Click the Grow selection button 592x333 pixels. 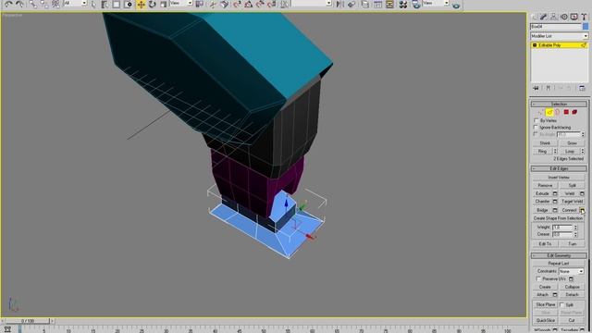pyautogui.click(x=572, y=143)
